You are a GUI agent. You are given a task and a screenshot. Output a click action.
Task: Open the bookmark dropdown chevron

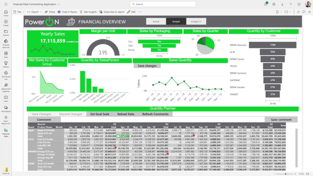pos(281,12)
